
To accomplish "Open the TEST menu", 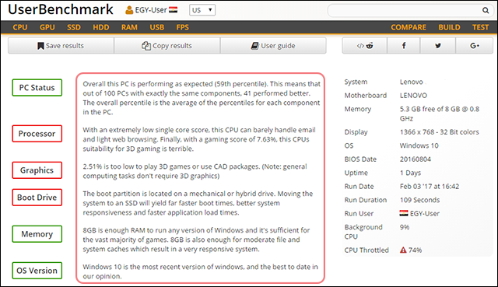I will click(x=480, y=27).
